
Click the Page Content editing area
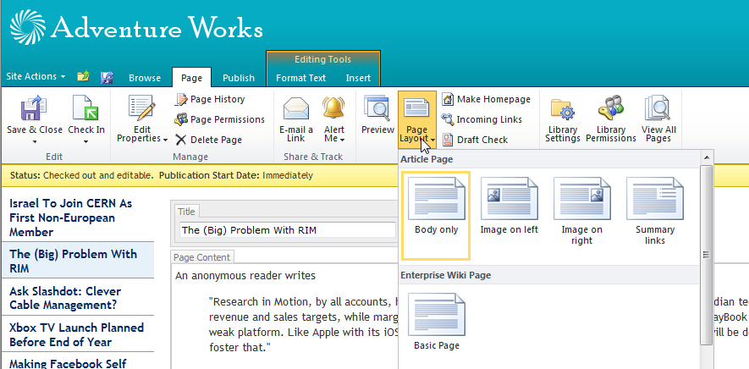(x=284, y=317)
